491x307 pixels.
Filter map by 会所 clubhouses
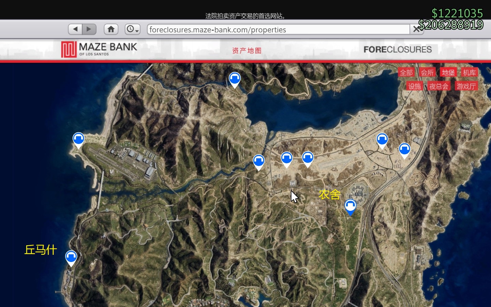coord(427,73)
